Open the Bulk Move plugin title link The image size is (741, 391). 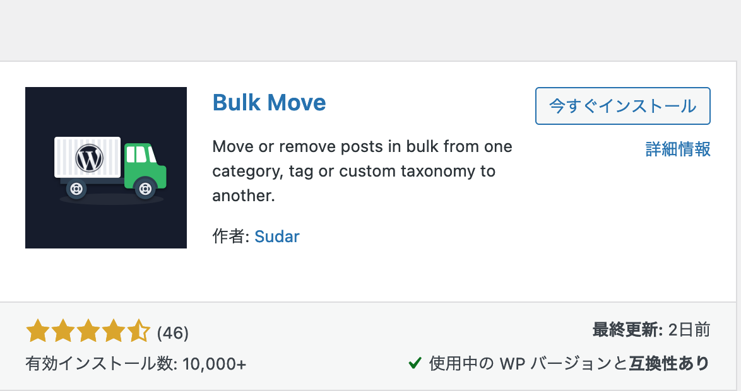(x=270, y=103)
